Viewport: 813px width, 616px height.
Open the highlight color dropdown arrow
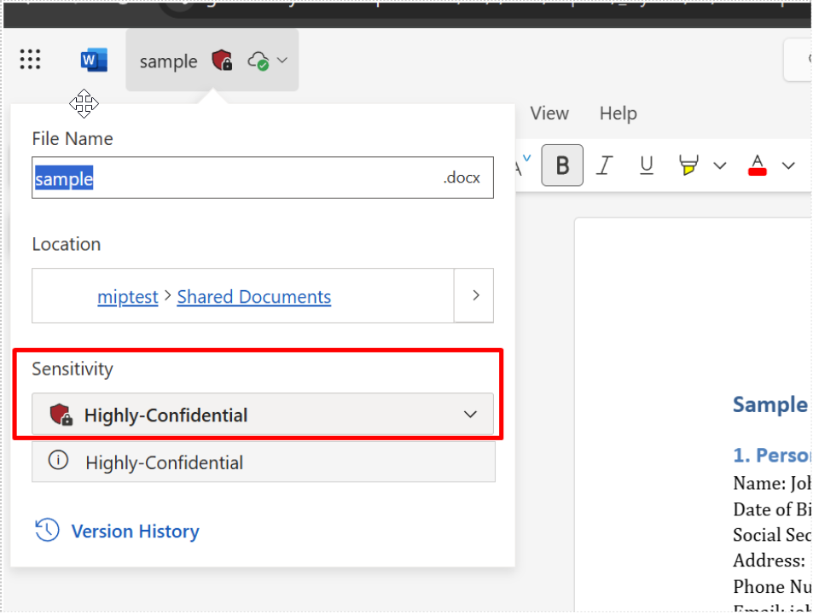tap(719, 166)
